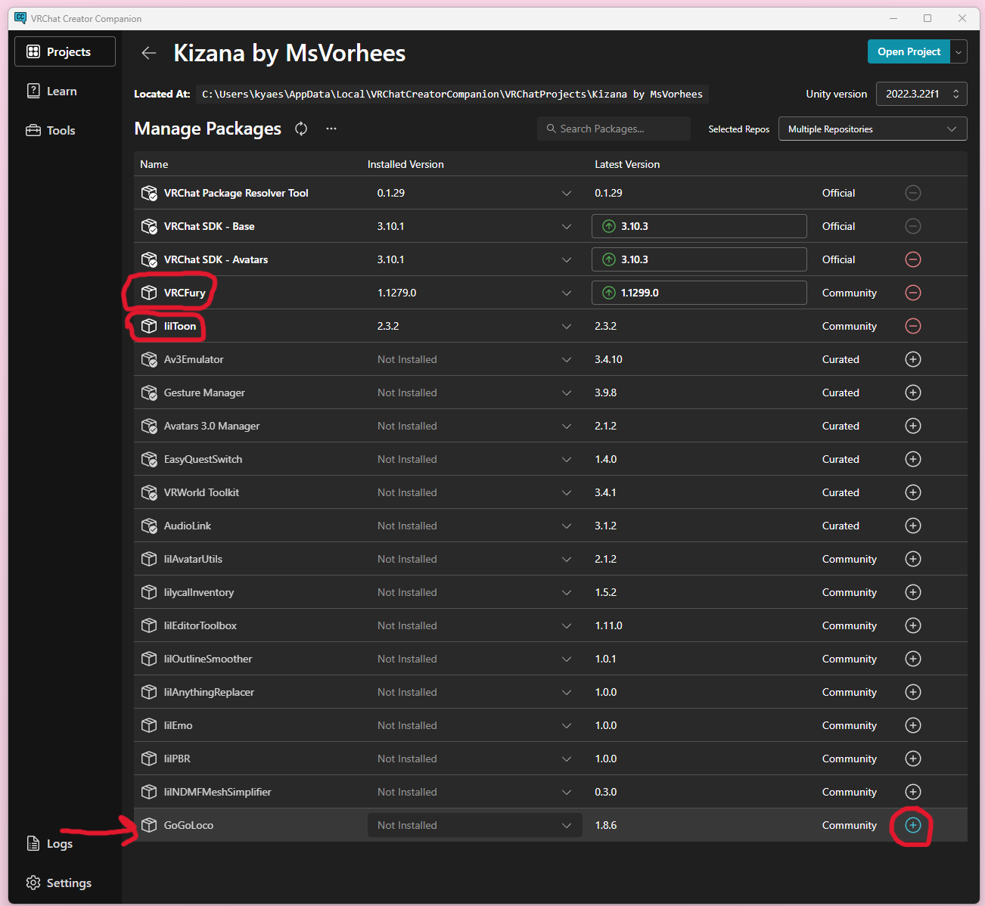This screenshot has height=906, width=985.
Task: Add the lilycalInventory package
Action: click(x=913, y=592)
